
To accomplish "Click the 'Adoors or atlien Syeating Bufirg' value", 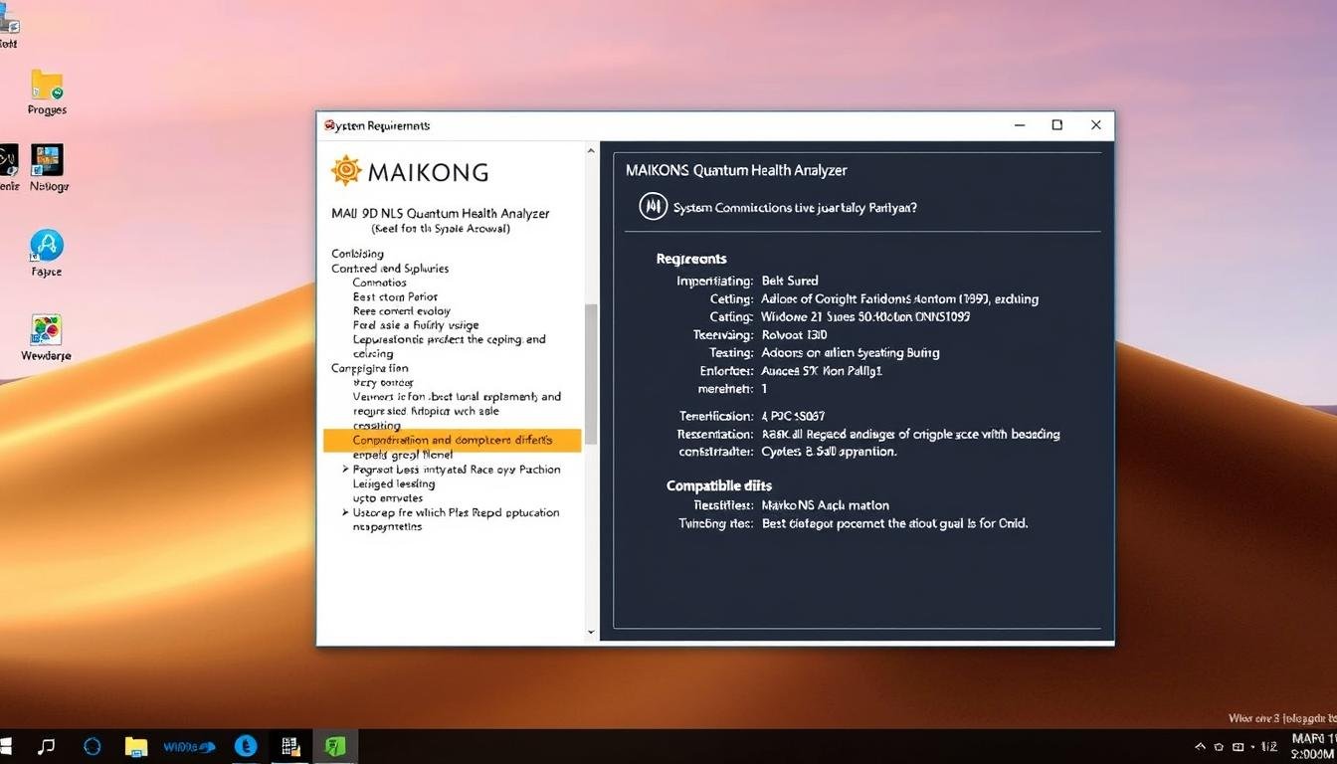I will (851, 353).
